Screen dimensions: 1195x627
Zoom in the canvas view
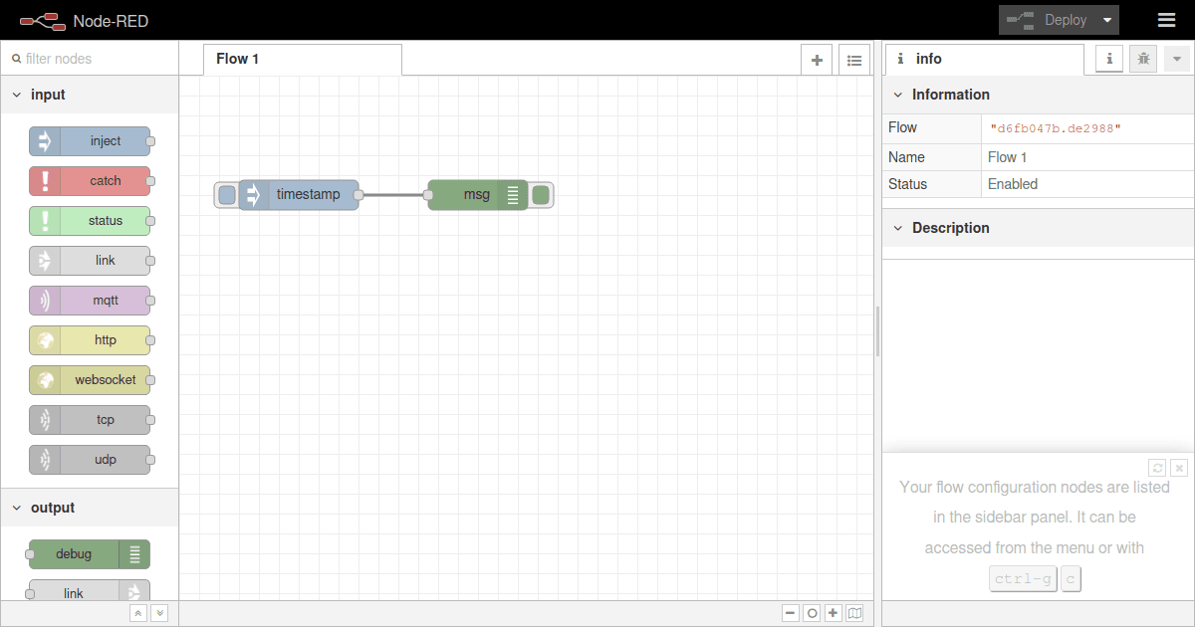click(x=834, y=614)
